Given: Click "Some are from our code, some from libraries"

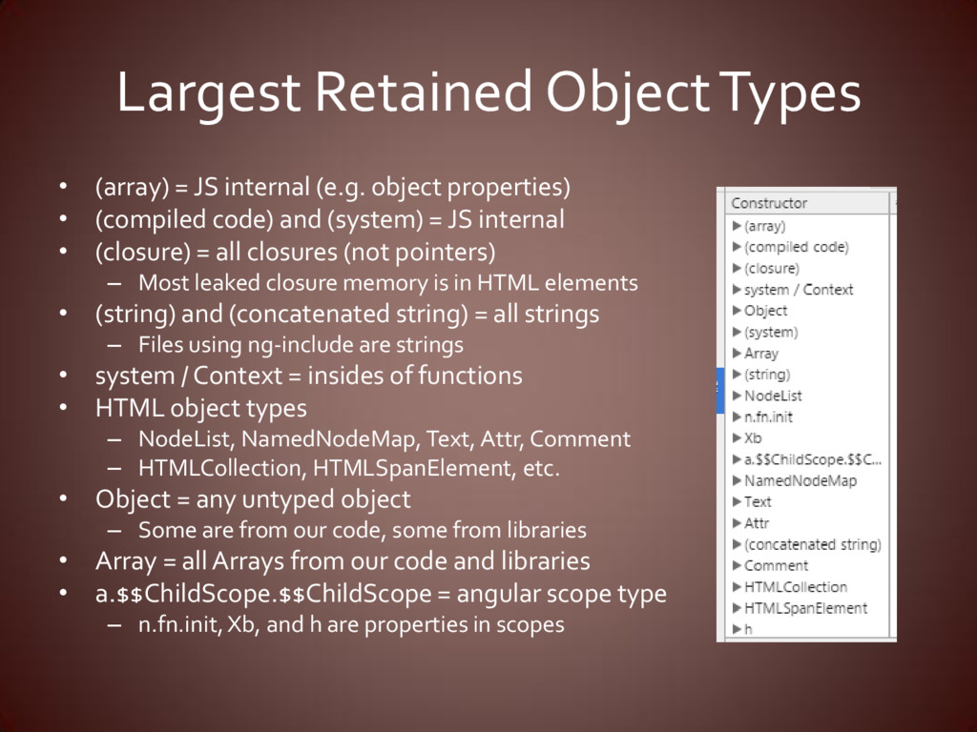Looking at the screenshot, I should pos(363,530).
